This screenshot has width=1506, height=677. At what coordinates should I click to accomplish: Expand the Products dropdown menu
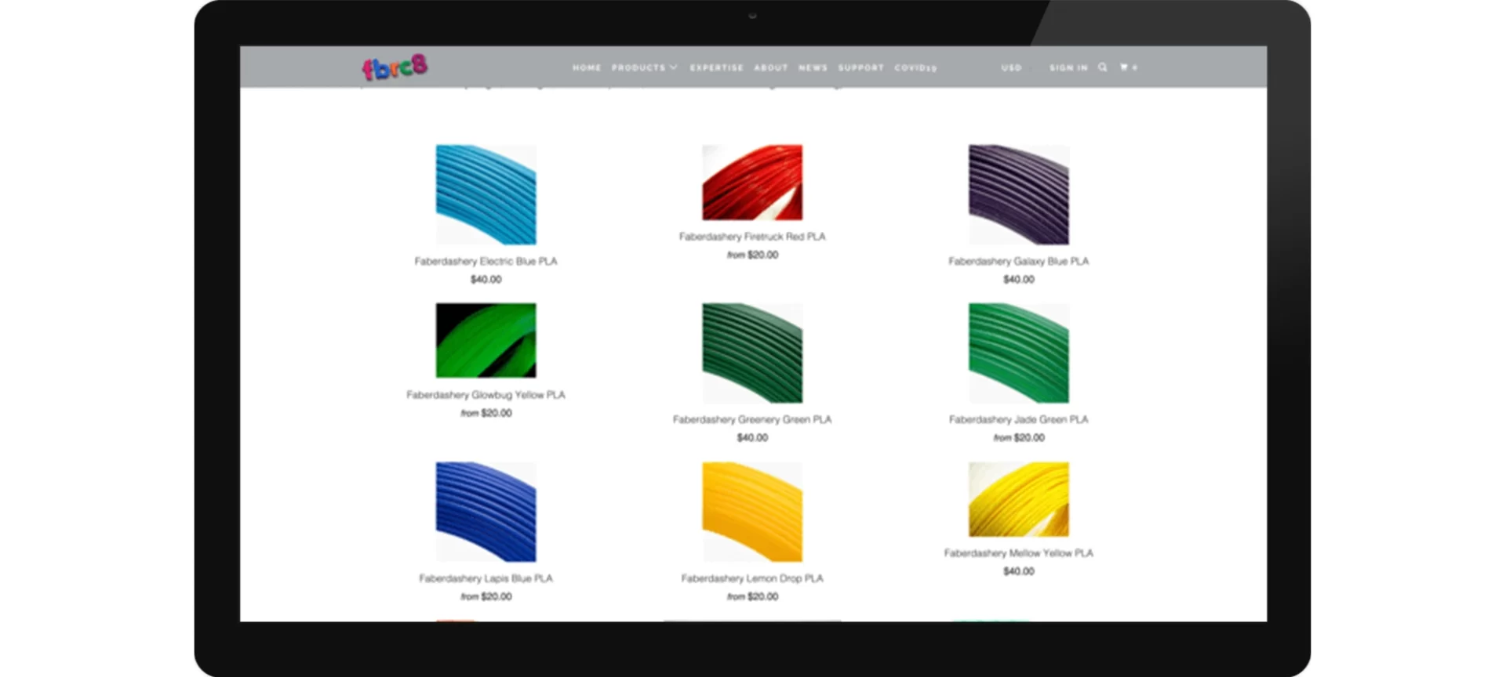[644, 68]
